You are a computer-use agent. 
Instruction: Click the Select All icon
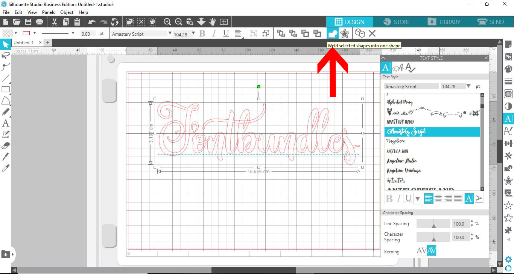coord(130,22)
